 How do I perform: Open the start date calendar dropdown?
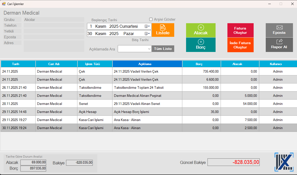[x=147, y=26]
